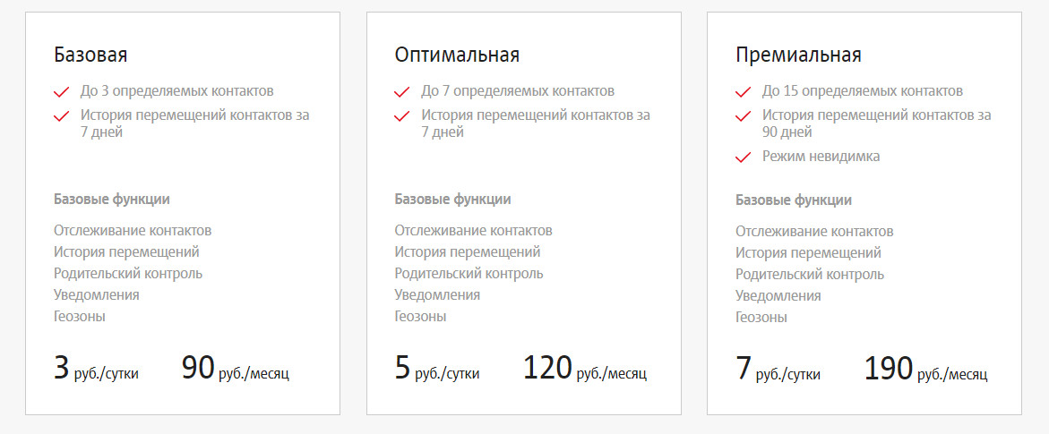Screen dimensions: 1049x434
Task: Click the 190 руб./месяц price in Премиальная
Action: [x=926, y=369]
